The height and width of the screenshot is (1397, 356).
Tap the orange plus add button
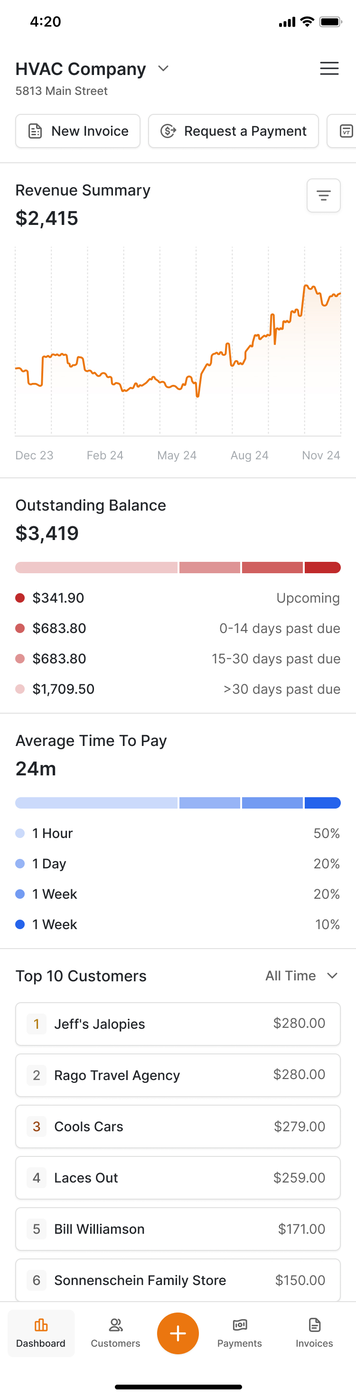[178, 1333]
